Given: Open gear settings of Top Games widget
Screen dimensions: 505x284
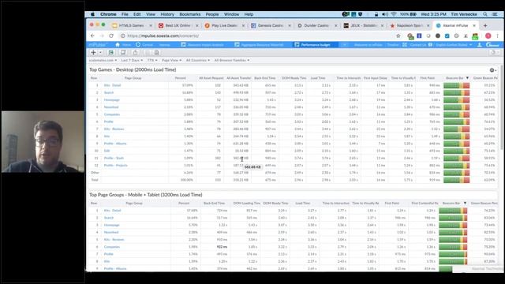Looking at the screenshot, I should 492,70.
